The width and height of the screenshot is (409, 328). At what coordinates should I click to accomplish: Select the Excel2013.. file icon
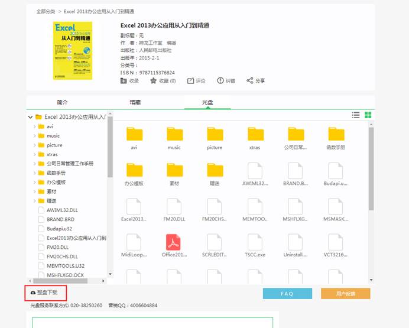[134, 206]
